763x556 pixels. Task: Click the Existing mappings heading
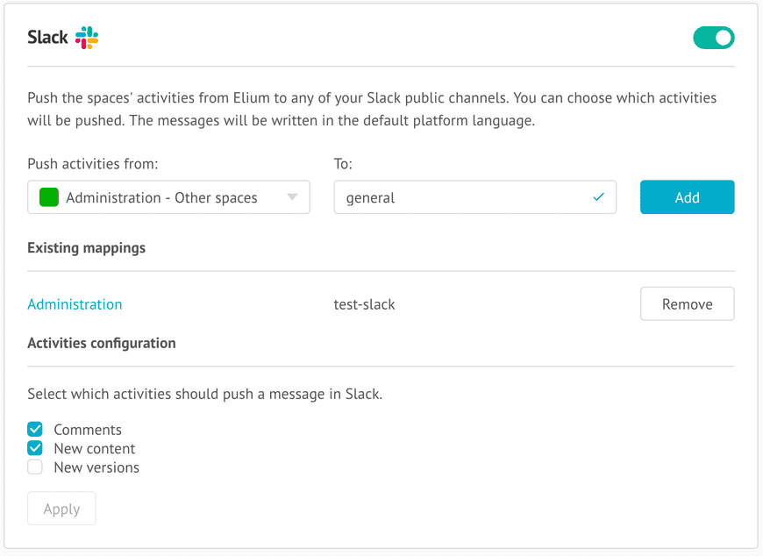pos(86,248)
